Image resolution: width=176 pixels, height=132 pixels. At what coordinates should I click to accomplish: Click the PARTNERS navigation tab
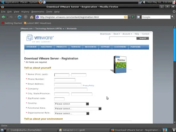click(135, 47)
